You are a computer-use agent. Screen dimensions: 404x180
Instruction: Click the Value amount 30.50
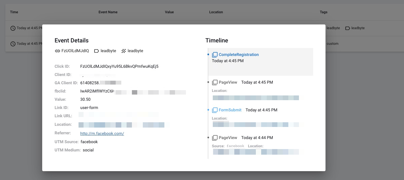tap(85, 100)
